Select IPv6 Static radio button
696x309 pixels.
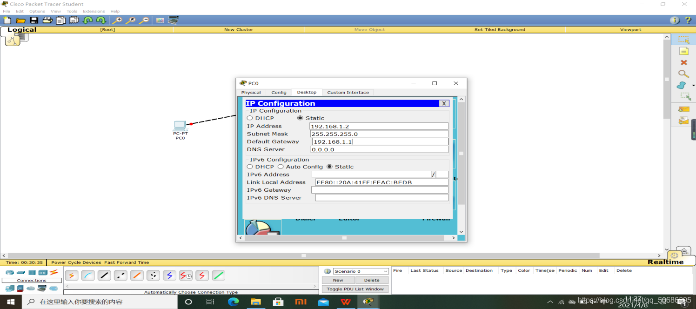[x=329, y=167]
